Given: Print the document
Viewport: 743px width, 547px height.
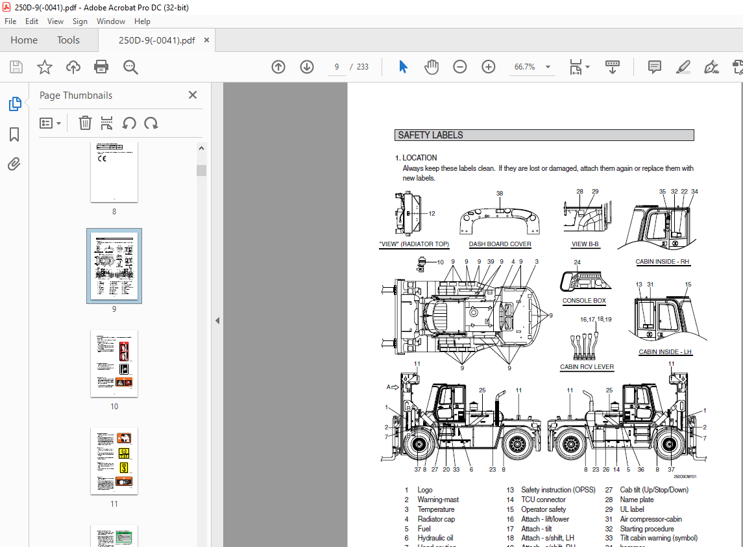Looking at the screenshot, I should tap(101, 67).
